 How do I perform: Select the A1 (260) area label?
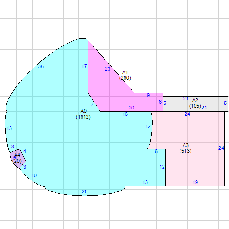(x=125, y=75)
